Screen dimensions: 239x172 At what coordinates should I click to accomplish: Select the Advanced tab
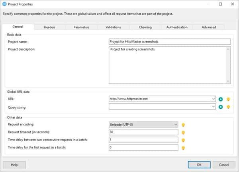coord(208,27)
